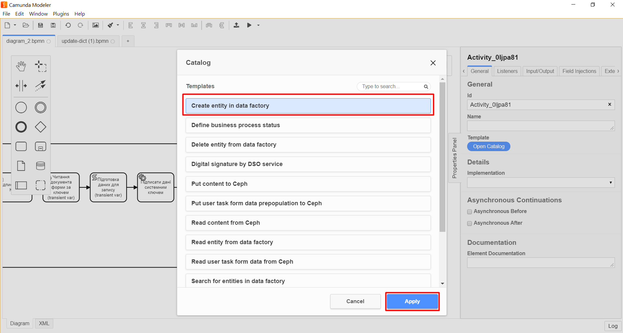Collapse the Properties Panel handle
The width and height of the screenshot is (623, 333).
455,158
